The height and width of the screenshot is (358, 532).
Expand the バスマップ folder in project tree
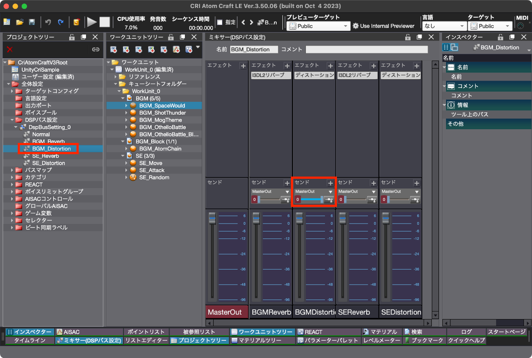click(12, 170)
